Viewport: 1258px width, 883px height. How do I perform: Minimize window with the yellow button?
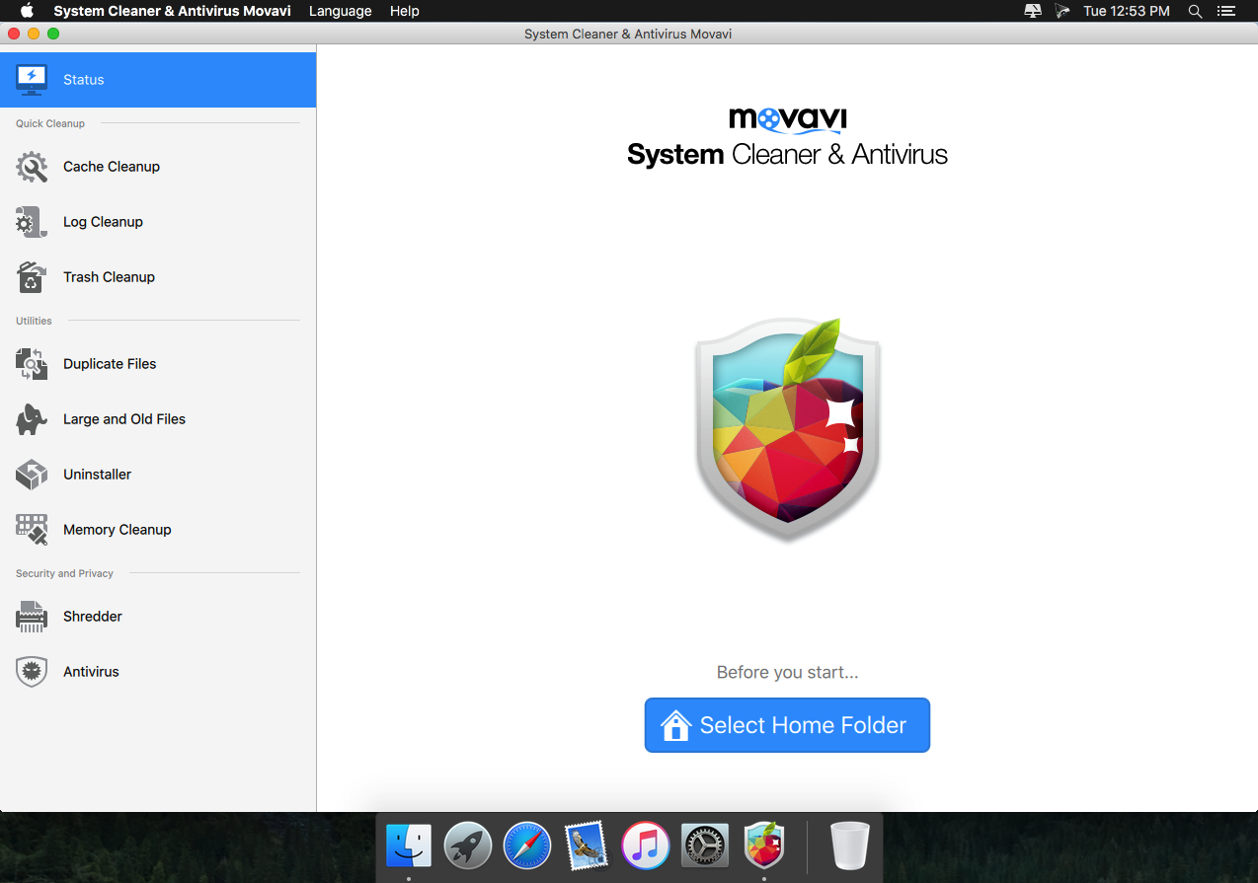(34, 34)
